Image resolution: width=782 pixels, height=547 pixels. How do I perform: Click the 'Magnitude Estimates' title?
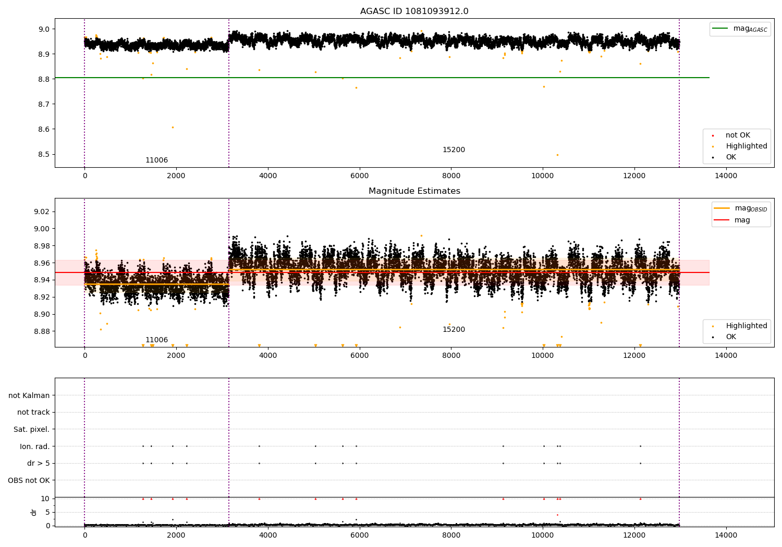414,191
